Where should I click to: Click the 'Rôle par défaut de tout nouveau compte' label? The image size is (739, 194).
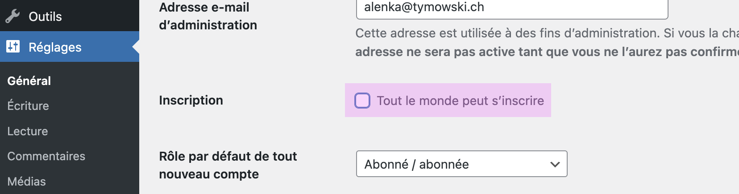pos(228,165)
